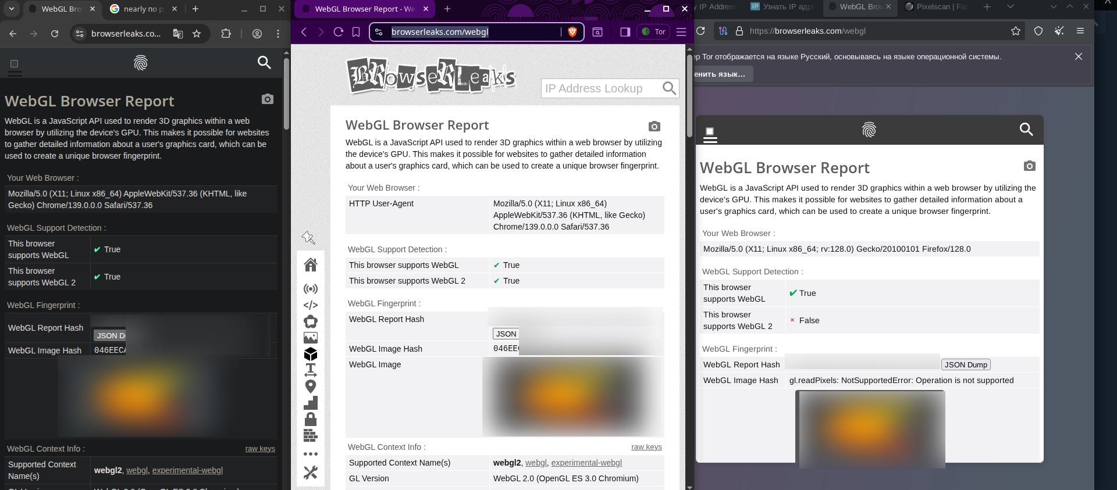
Task: Open Chrome's extensions puzzle icon
Action: pyautogui.click(x=226, y=34)
